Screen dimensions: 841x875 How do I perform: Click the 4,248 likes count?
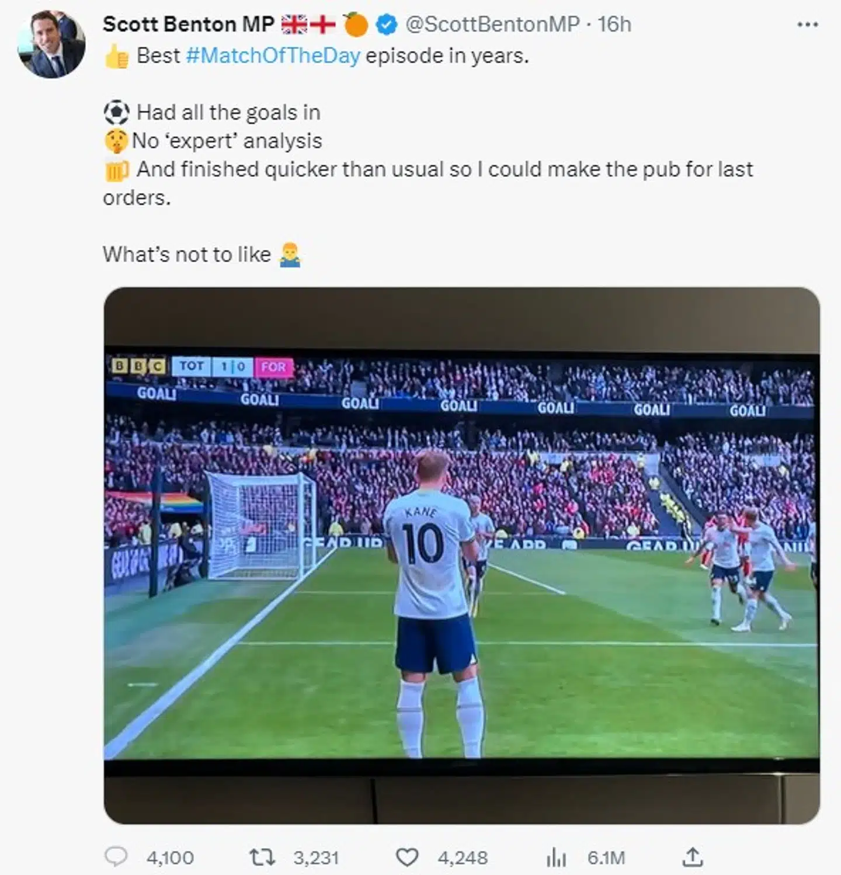point(463,857)
